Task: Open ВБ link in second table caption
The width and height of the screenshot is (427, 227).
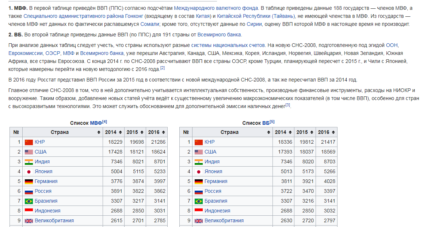Action: point(266,123)
